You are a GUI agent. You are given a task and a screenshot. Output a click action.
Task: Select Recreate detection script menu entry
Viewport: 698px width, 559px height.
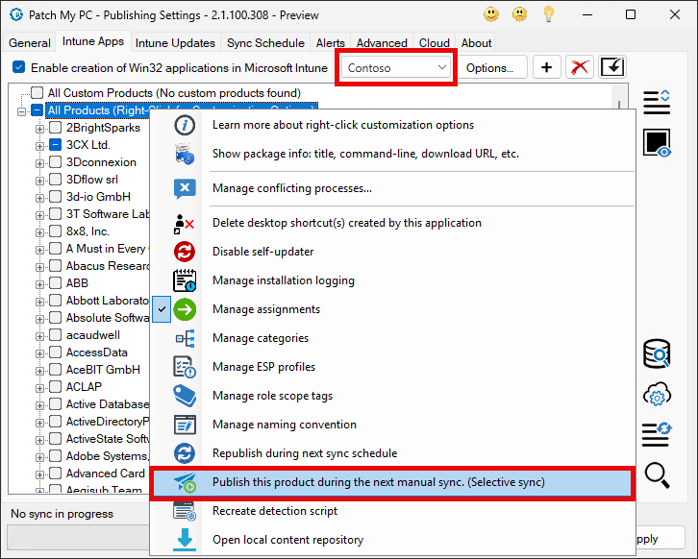(392, 511)
